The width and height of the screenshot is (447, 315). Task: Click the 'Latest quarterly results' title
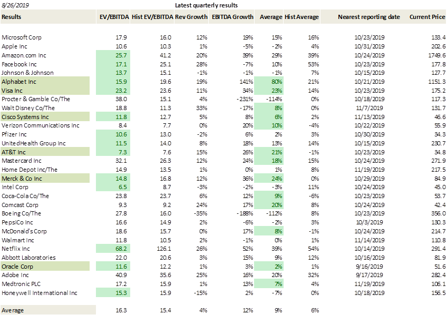point(206,5)
